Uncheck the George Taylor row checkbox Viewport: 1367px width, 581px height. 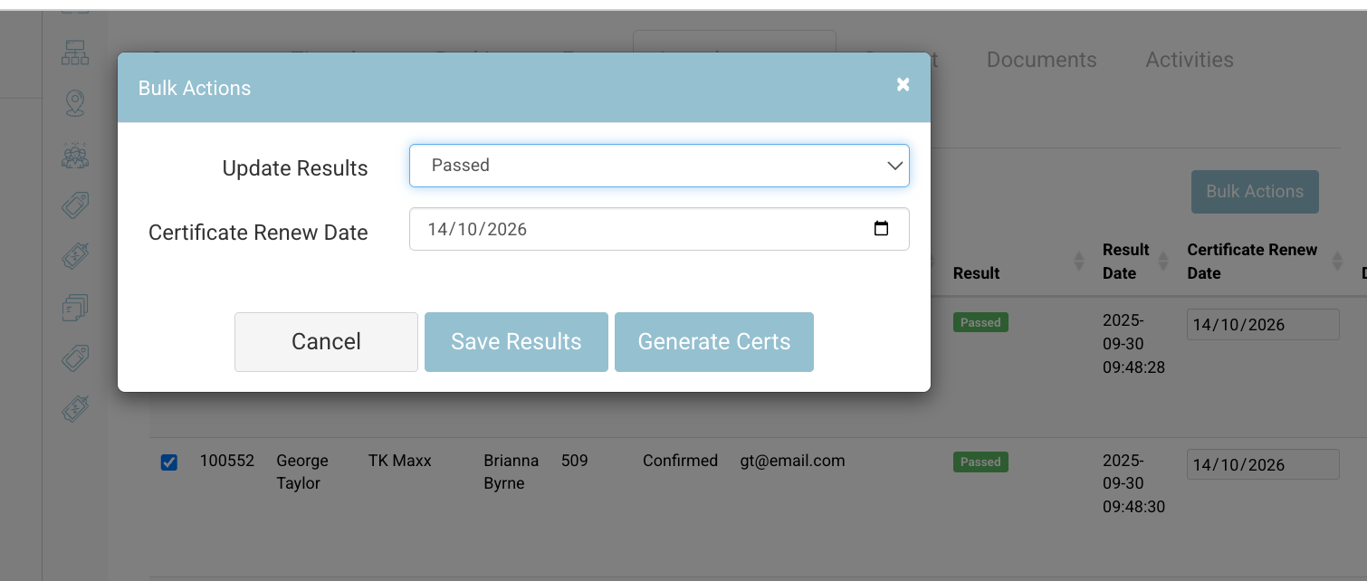(x=169, y=462)
